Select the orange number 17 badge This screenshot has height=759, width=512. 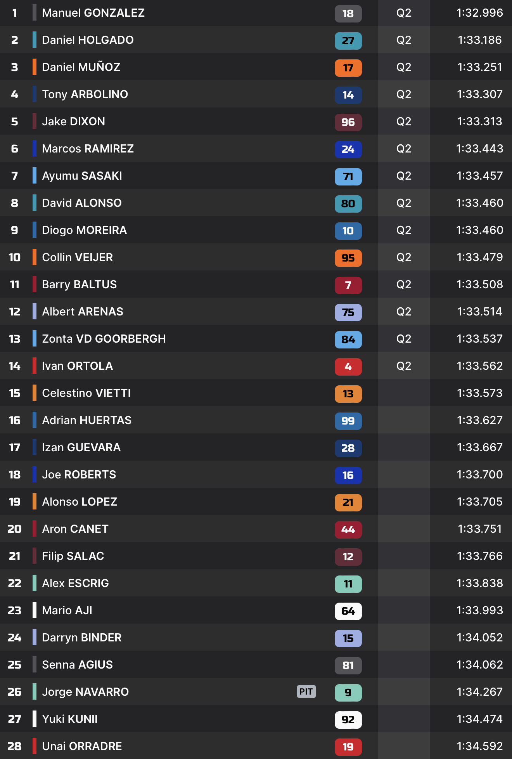(348, 68)
